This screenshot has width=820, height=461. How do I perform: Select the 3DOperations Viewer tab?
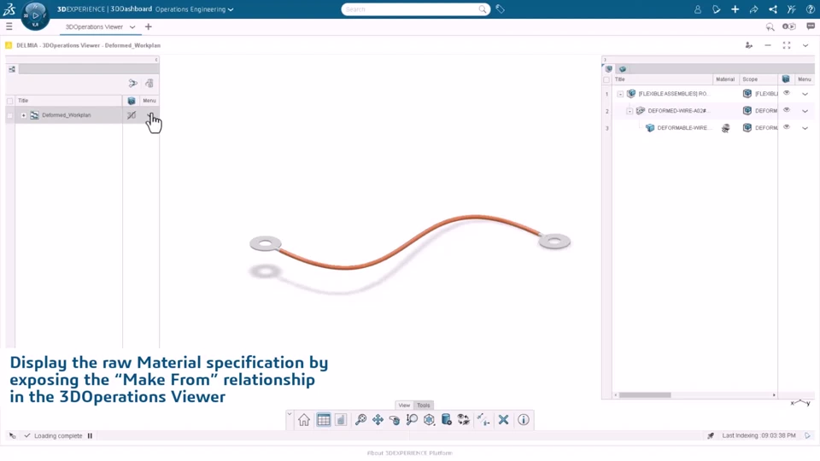[94, 26]
